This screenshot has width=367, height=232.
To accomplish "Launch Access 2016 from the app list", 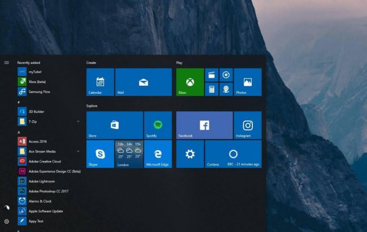I will tap(49, 141).
